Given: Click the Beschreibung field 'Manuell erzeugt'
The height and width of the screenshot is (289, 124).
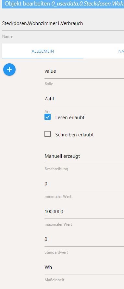Looking at the screenshot, I should (x=84, y=156).
